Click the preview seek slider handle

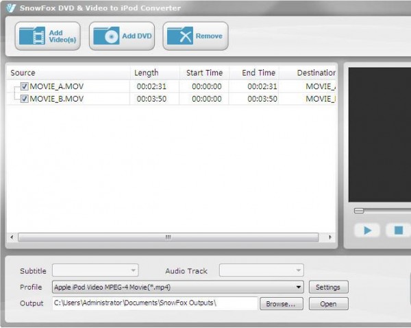coord(359,211)
